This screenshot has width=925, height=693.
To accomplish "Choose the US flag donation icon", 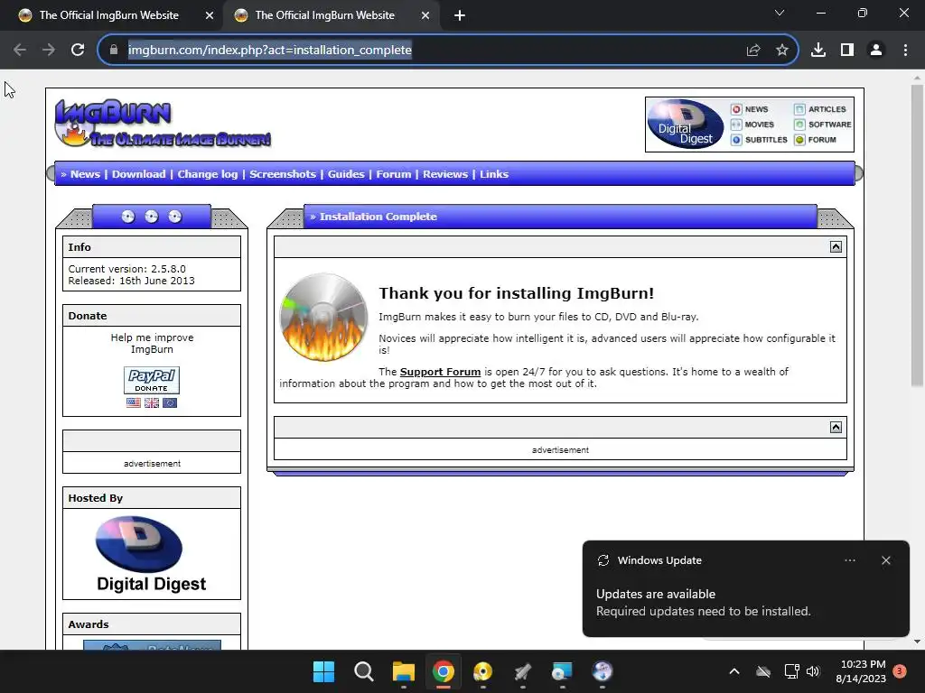I will pyautogui.click(x=134, y=403).
